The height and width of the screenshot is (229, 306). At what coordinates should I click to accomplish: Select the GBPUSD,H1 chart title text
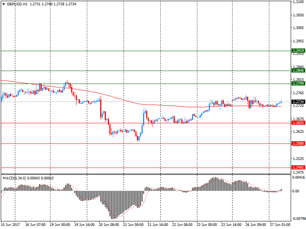pos(17,4)
